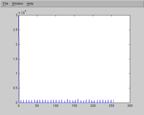
Task: Click the x-axis tick label 250
Action: point(111,106)
